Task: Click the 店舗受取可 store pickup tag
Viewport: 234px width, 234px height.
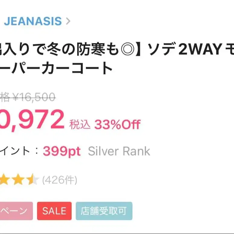Action: 104,211
